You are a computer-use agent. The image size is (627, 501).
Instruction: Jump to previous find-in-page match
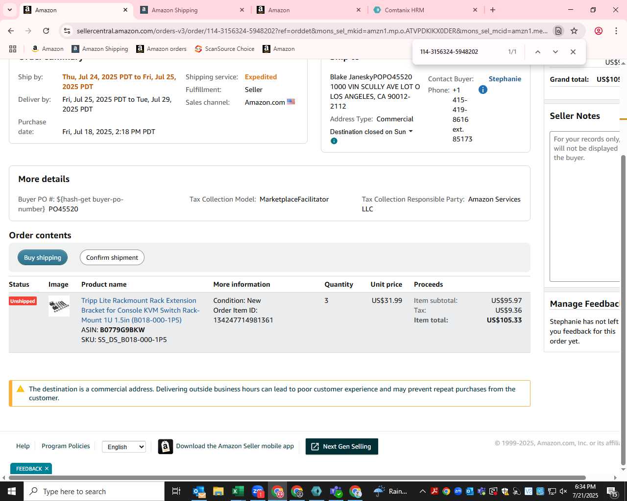(537, 52)
